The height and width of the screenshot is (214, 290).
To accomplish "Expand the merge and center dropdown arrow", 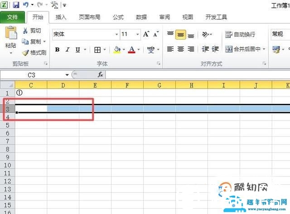I will coord(264,49).
